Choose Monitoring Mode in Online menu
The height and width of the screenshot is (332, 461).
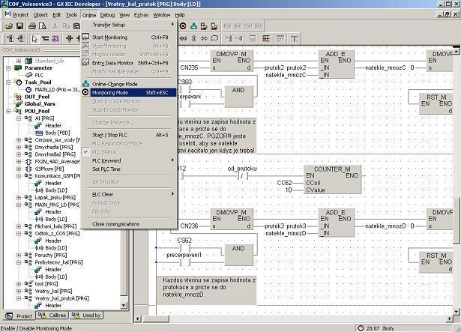tap(130, 93)
